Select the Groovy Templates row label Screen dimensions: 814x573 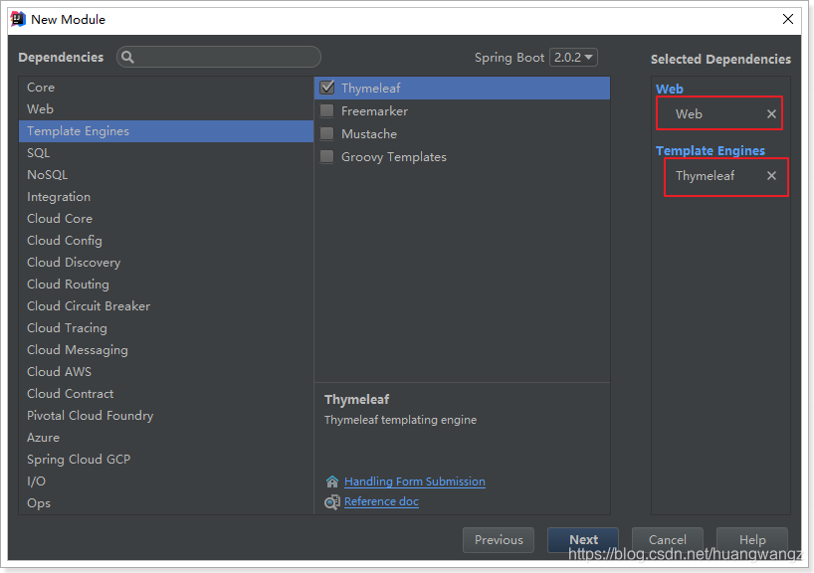coord(393,157)
